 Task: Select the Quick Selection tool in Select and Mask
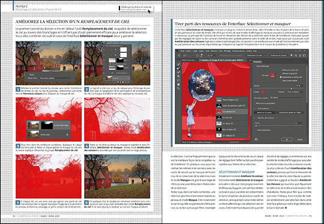click(179, 64)
